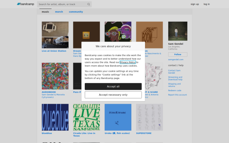Image resolution: width=229 pixels, height=143 pixels.
Task: Open the SUPERSTORE album cover
Action: point(149,117)
